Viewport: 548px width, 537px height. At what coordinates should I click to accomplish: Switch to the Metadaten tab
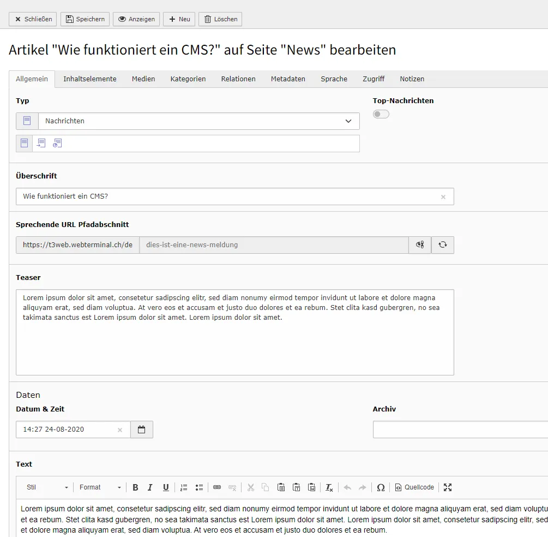tap(288, 79)
